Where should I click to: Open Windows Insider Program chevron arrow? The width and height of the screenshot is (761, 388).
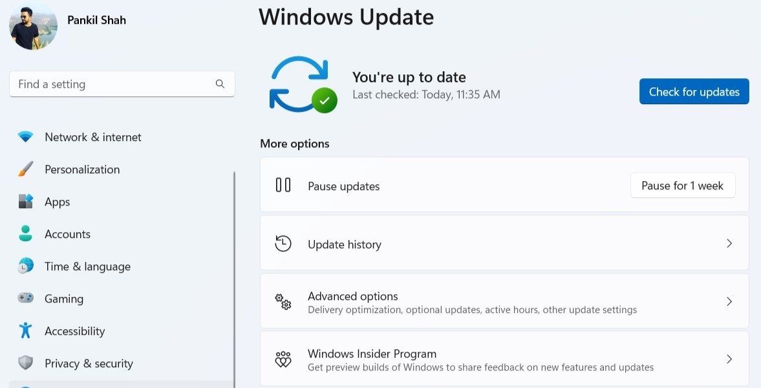tap(729, 360)
